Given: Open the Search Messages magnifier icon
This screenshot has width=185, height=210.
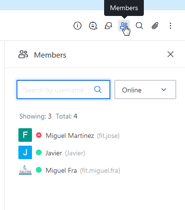Looking at the screenshot, I should [x=139, y=26].
